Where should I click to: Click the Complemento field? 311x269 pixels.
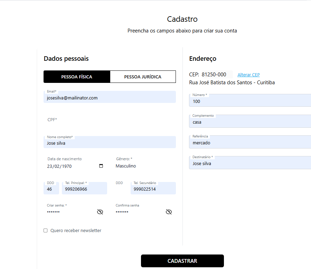[x=250, y=122]
